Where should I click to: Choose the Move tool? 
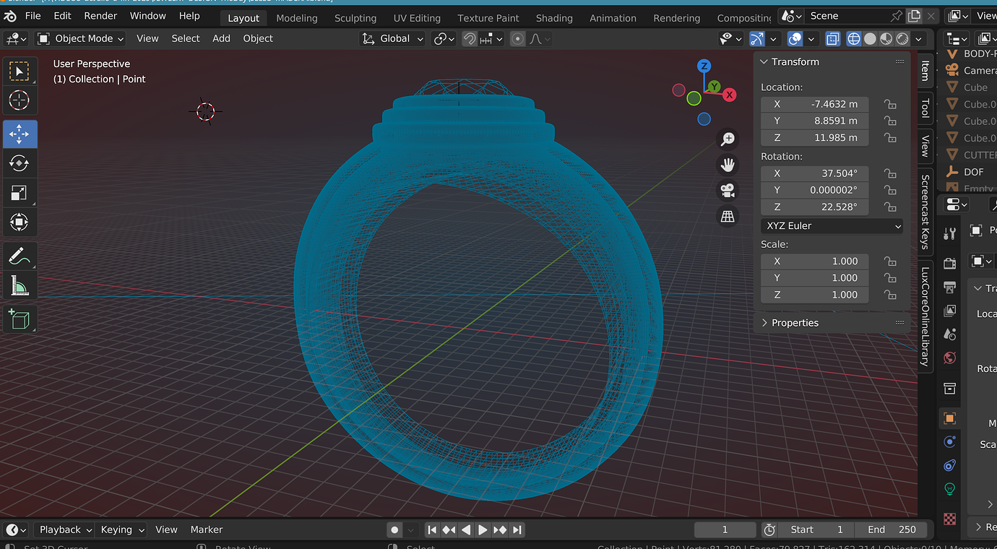20,134
